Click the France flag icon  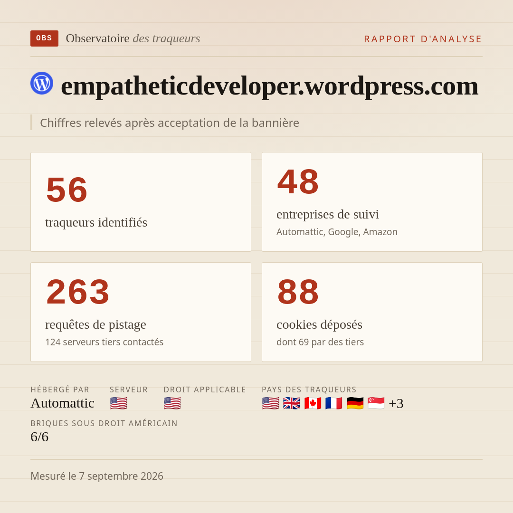334,403
